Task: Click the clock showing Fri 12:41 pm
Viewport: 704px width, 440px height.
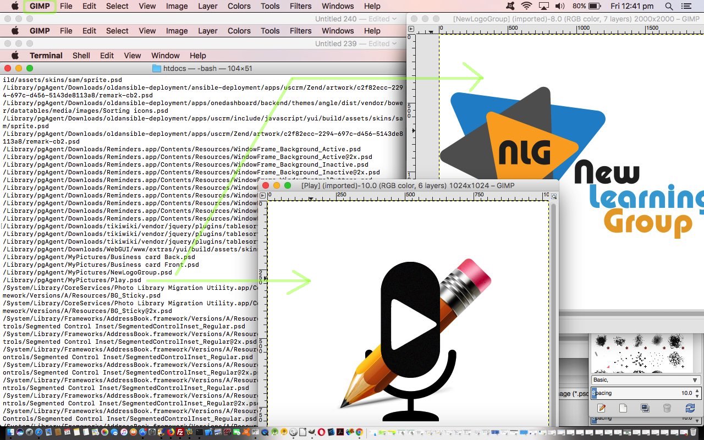Action: 632,6
